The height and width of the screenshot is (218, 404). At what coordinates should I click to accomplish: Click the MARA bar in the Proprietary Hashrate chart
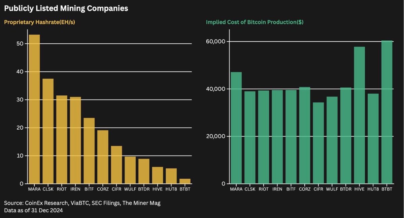34,109
